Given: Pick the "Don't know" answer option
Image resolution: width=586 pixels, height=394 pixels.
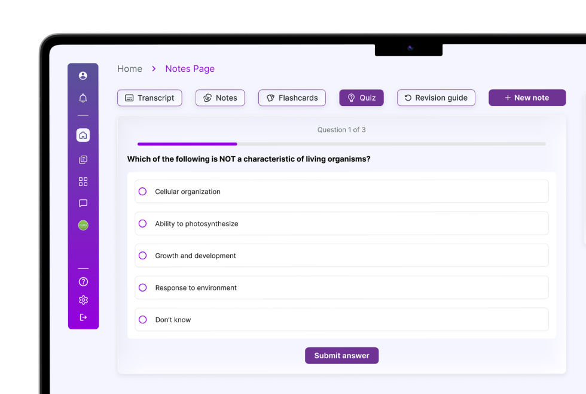Looking at the screenshot, I should (142, 320).
